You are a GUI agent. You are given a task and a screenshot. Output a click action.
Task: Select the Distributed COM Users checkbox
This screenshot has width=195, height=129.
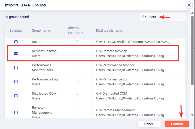pyautogui.click(x=16, y=96)
